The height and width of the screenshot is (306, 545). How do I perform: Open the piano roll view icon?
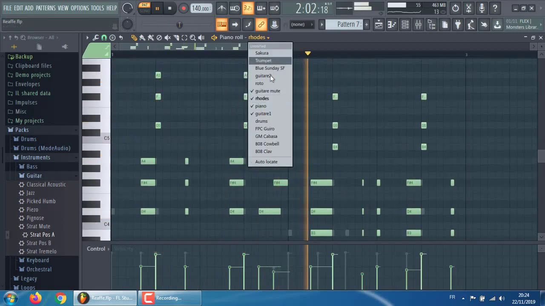tap(392, 25)
